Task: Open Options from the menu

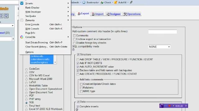Action: pos(45,52)
